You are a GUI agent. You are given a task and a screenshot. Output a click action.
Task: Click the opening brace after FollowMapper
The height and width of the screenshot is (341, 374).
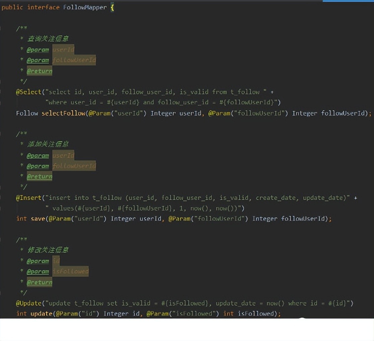point(112,7)
